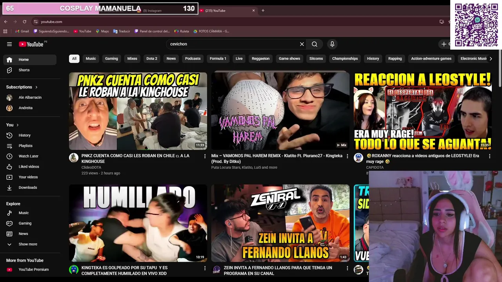Show next filter chips with arrow
This screenshot has width=502, height=282.
tap(491, 59)
